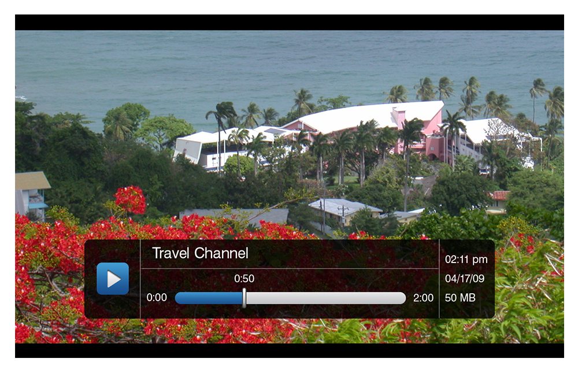Click the 50 MB file size label

coord(460,298)
